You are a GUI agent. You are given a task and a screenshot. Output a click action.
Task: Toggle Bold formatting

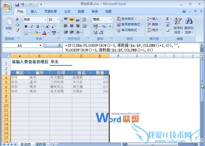point(26,27)
